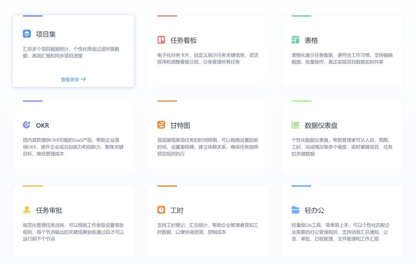The image size is (416, 264).
Task: Click the 表格 table icon
Action: [295, 40]
